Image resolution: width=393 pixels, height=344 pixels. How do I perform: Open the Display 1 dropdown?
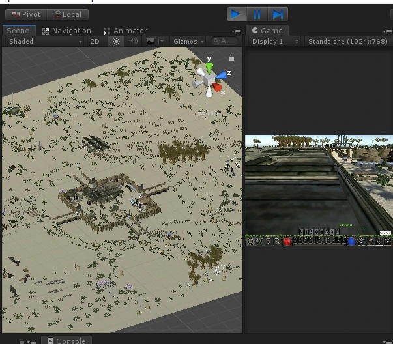pos(275,41)
